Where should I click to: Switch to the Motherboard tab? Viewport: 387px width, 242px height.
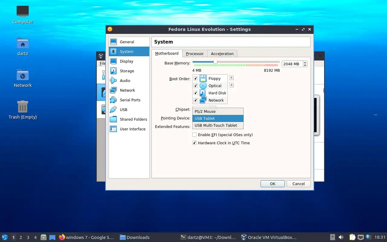point(167,53)
